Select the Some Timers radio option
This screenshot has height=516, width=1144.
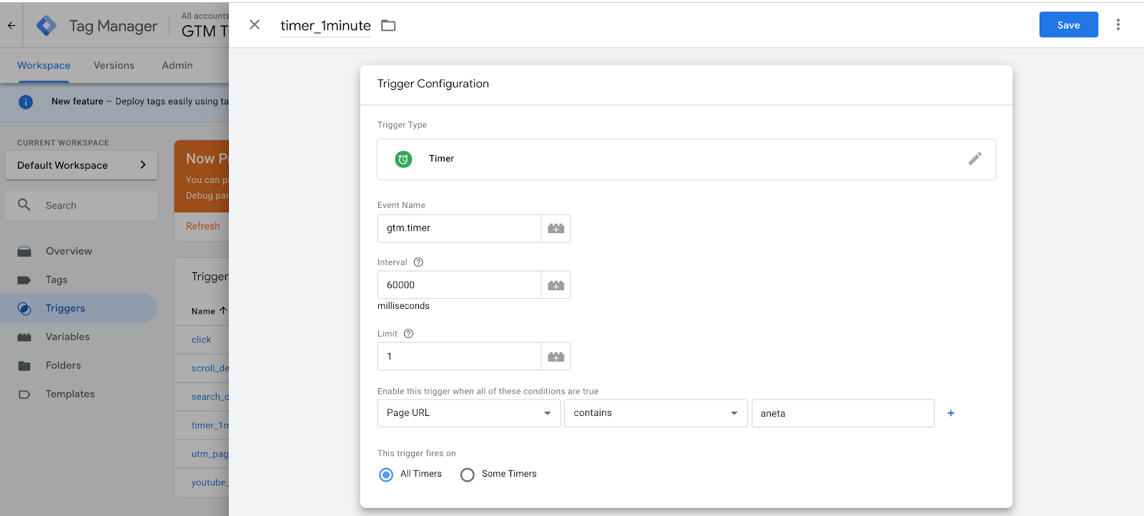tap(468, 475)
